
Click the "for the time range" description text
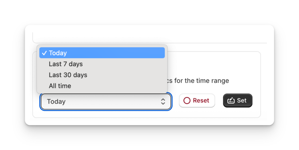coord(201,81)
